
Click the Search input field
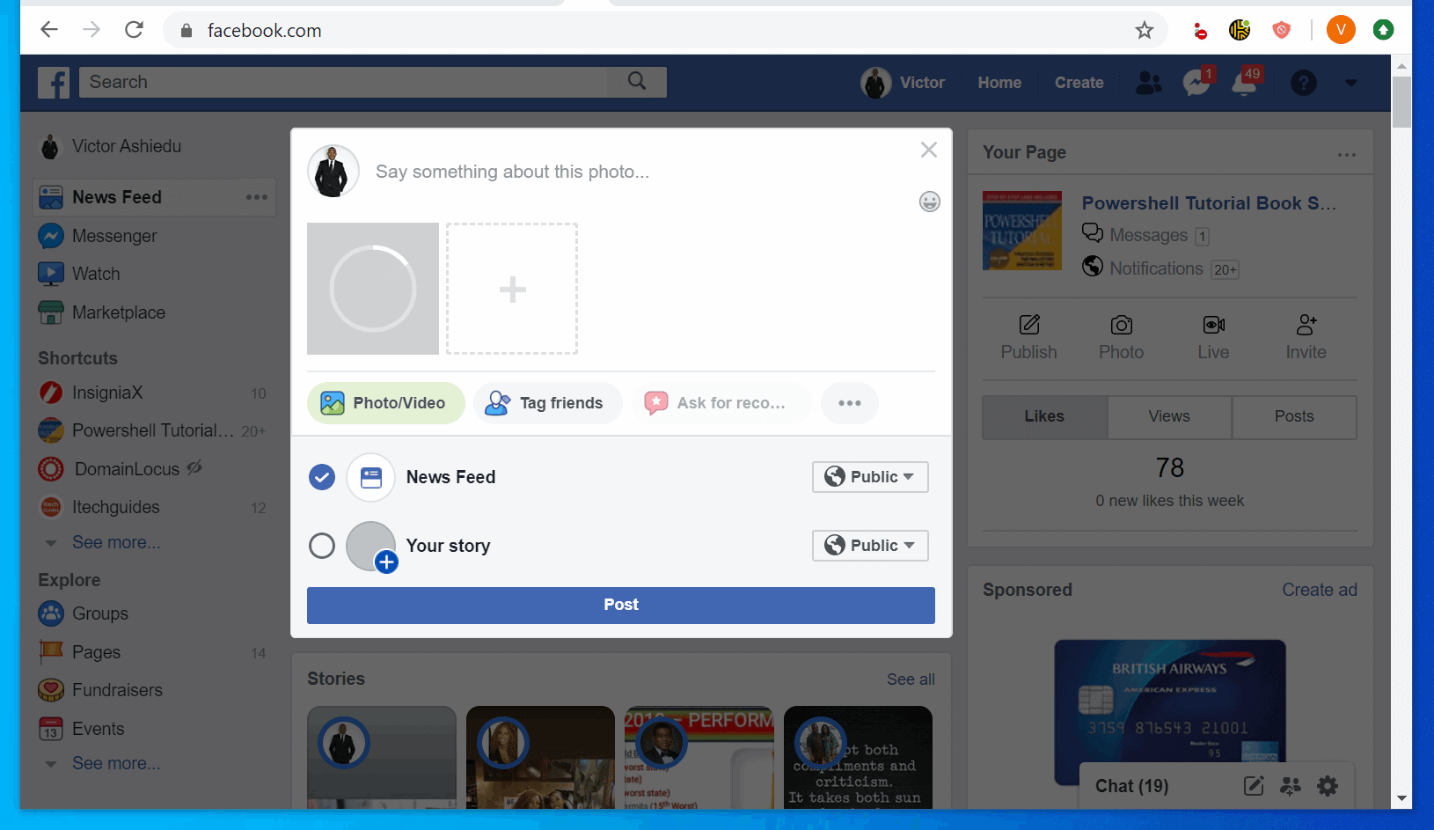[352, 82]
